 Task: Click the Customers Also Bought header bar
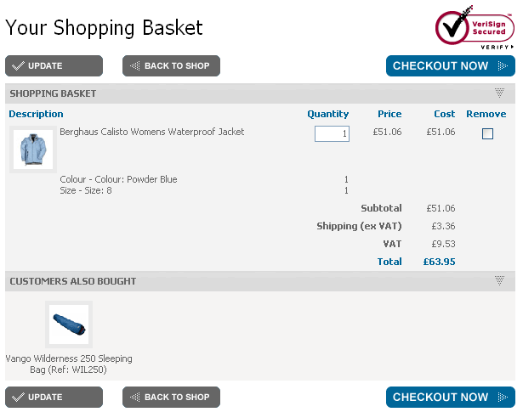[72, 281]
